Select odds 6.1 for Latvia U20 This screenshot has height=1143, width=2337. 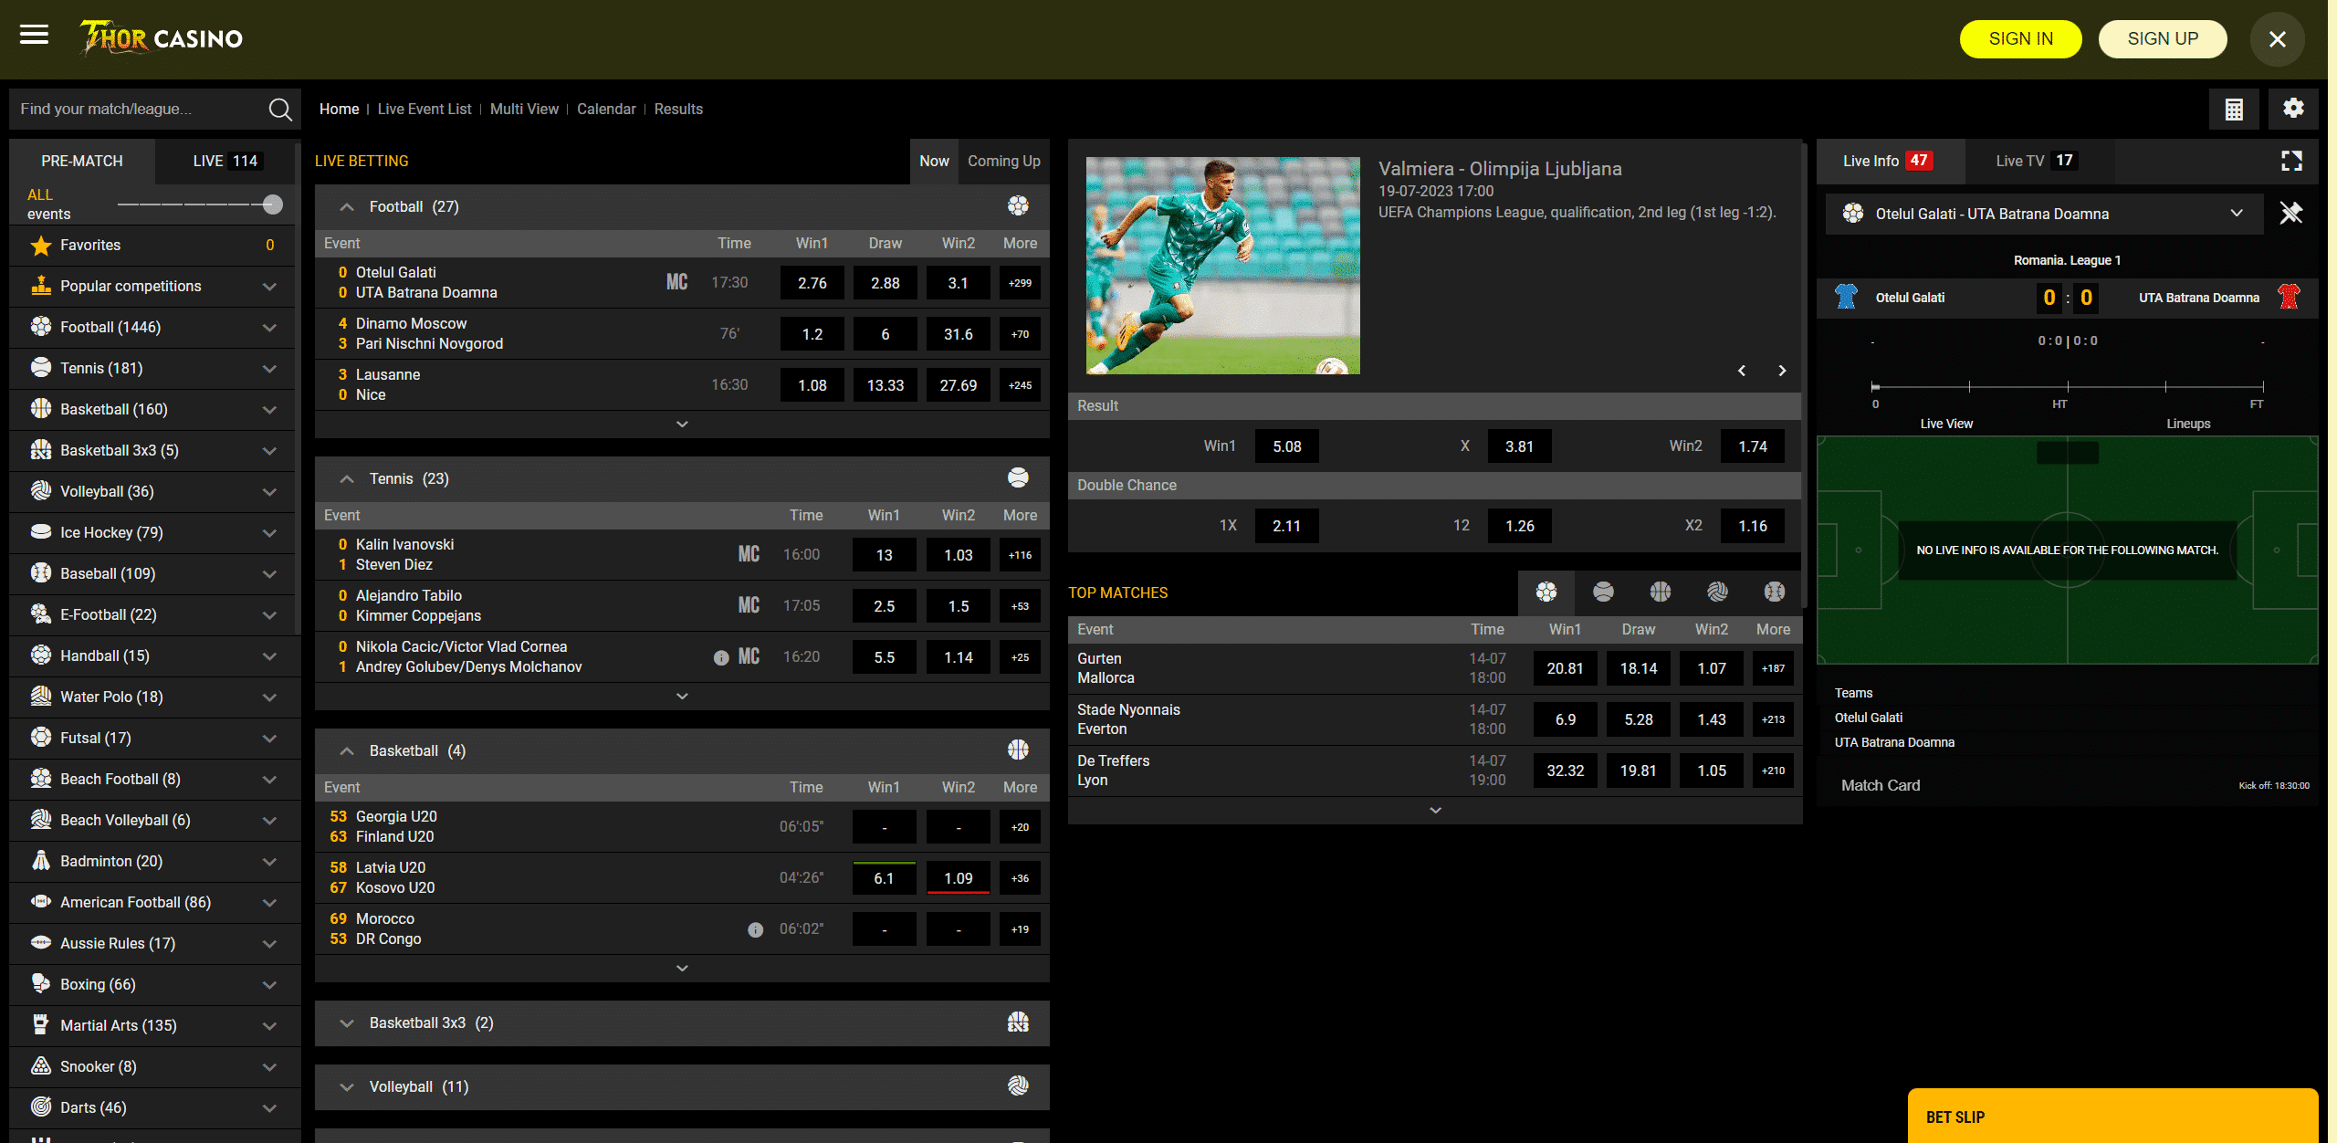coord(884,879)
